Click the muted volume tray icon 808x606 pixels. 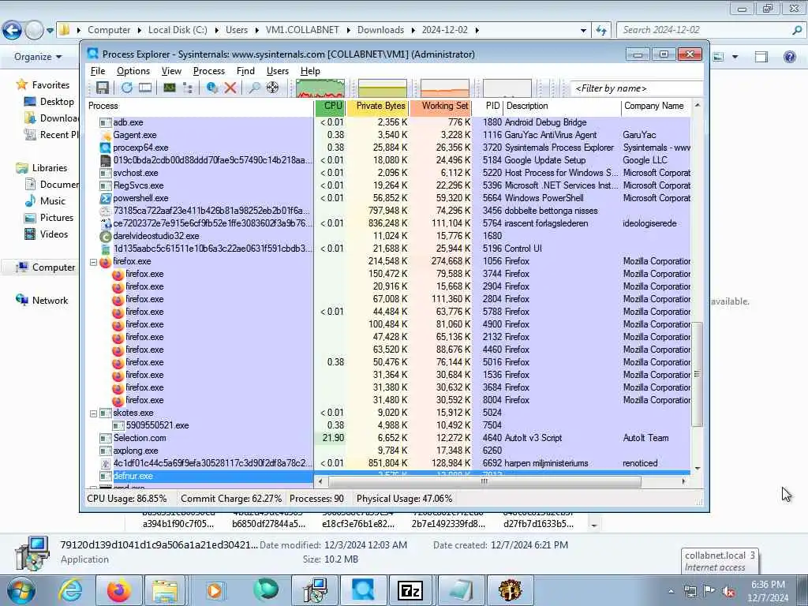pos(728,592)
